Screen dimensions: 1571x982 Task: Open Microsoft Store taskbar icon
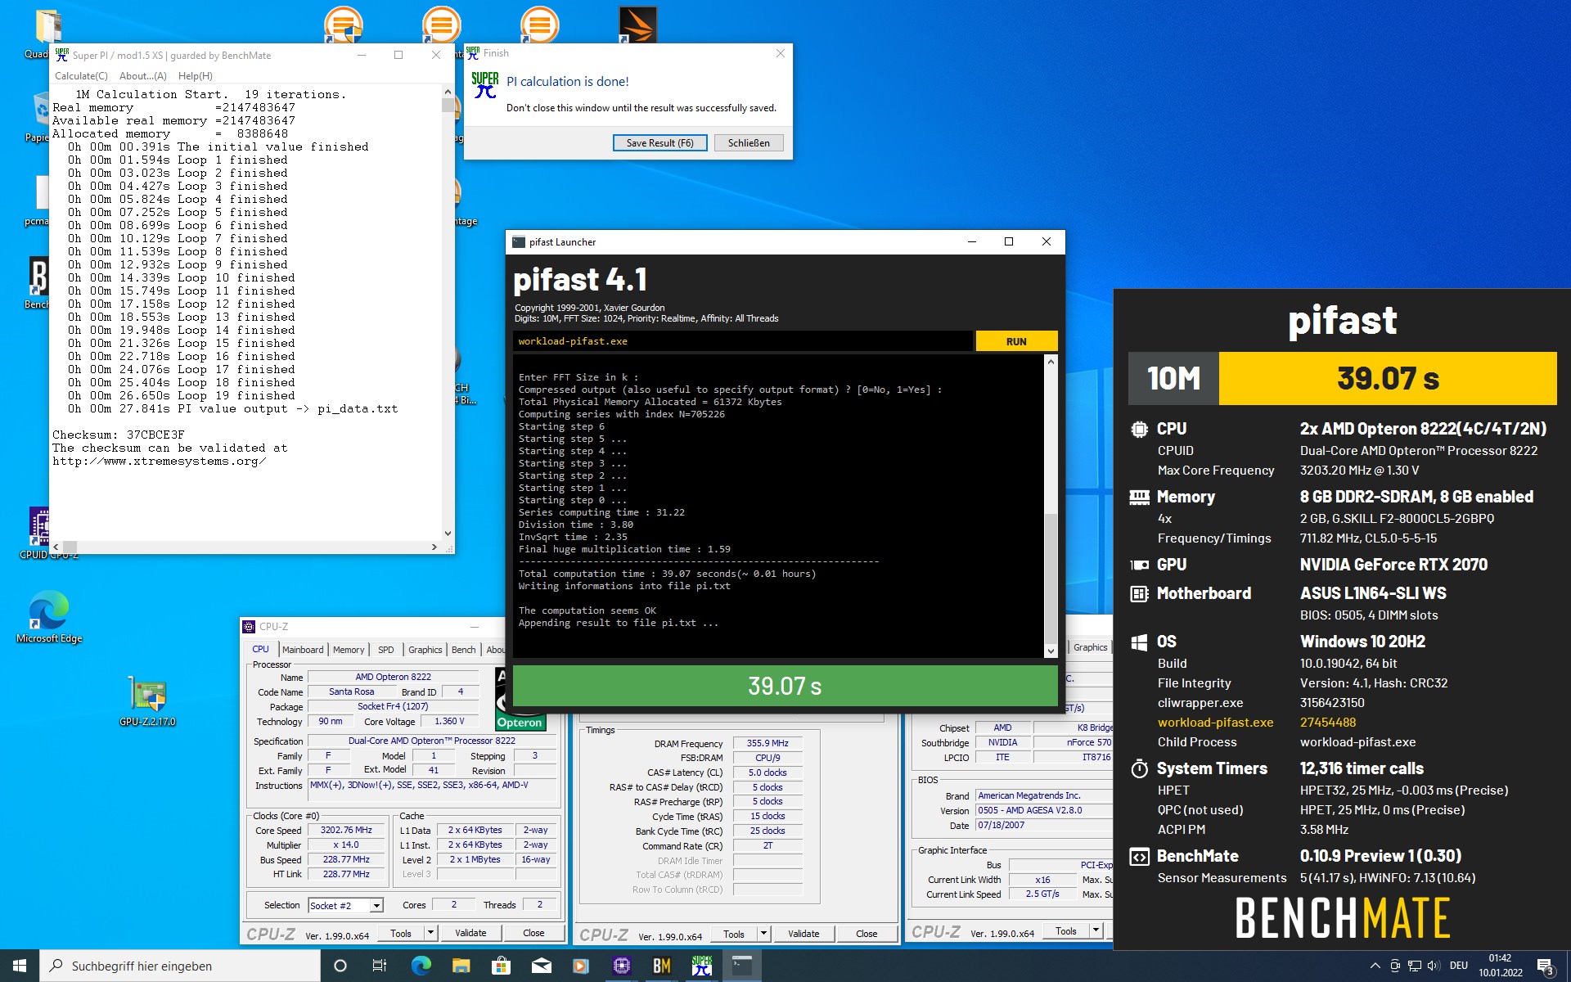click(501, 966)
